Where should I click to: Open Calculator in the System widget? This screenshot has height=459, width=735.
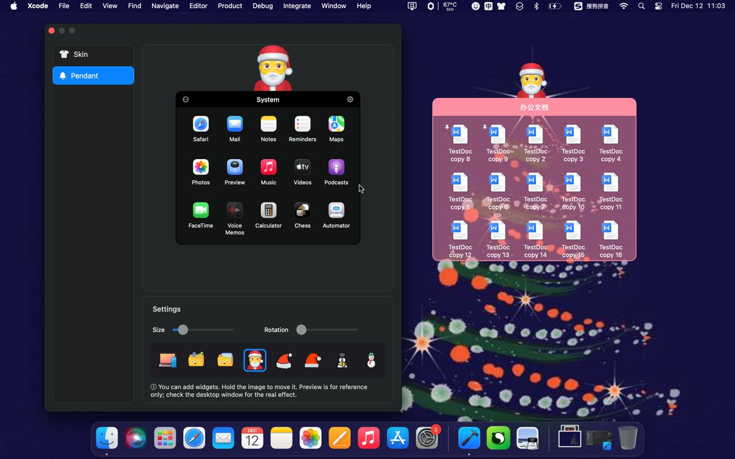[268, 211]
